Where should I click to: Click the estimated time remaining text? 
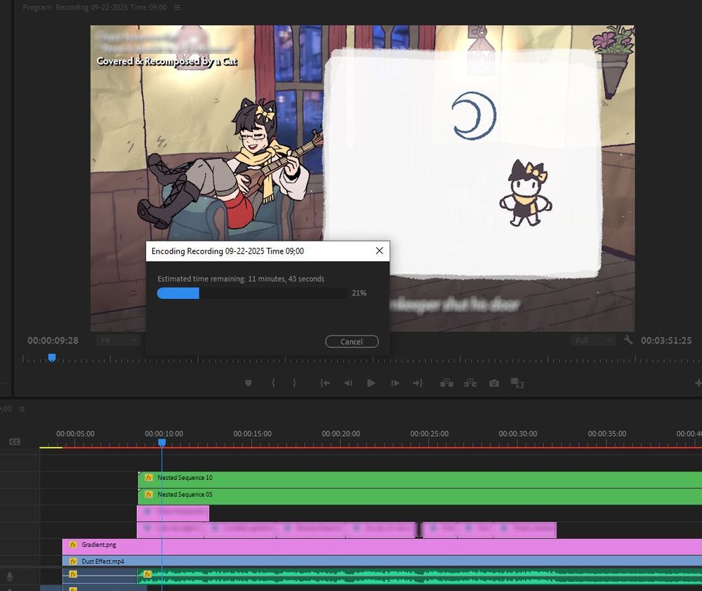tap(241, 279)
